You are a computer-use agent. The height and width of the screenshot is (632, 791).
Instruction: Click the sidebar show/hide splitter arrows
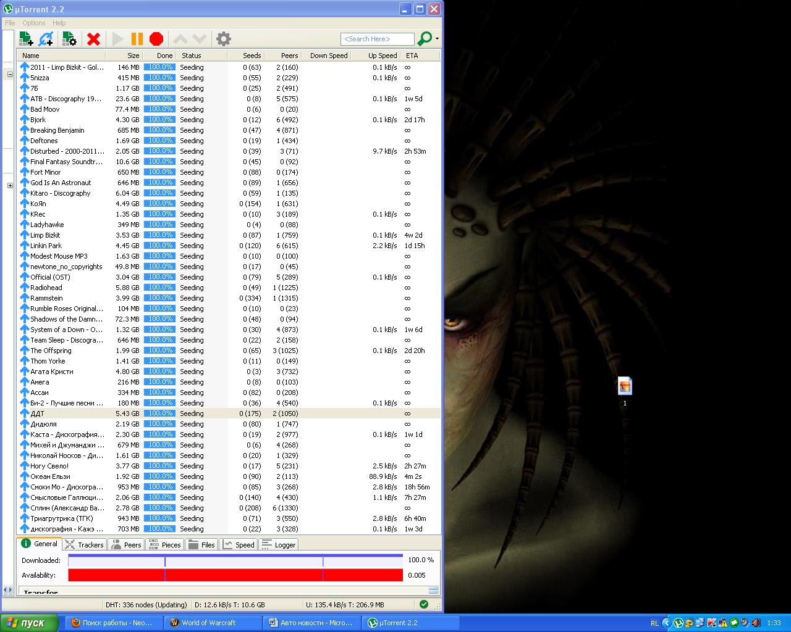(x=8, y=591)
